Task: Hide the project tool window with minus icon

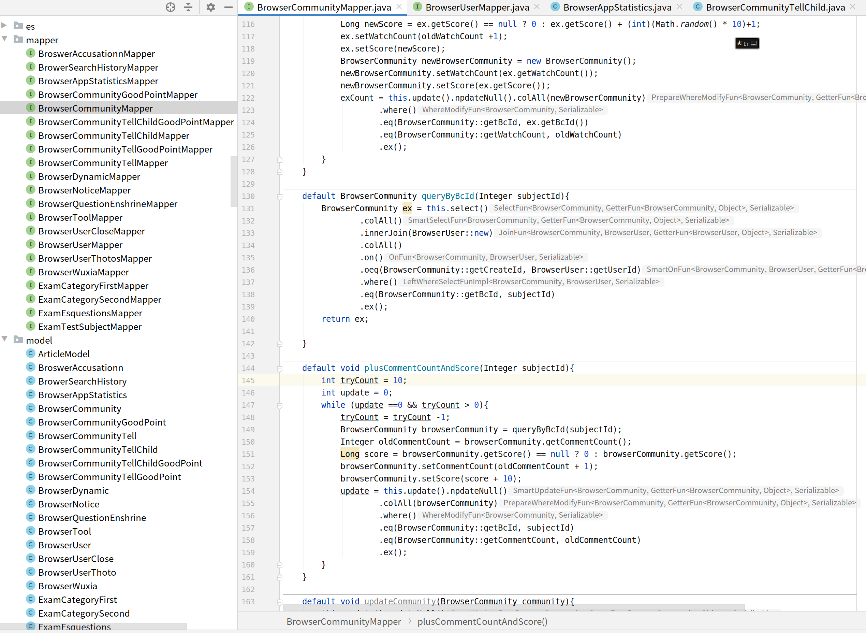Action: tap(228, 7)
